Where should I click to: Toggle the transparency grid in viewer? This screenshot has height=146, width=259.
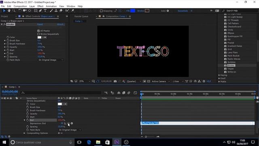pos(149,81)
